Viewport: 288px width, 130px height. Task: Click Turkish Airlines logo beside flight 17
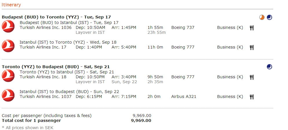[x=8, y=46]
